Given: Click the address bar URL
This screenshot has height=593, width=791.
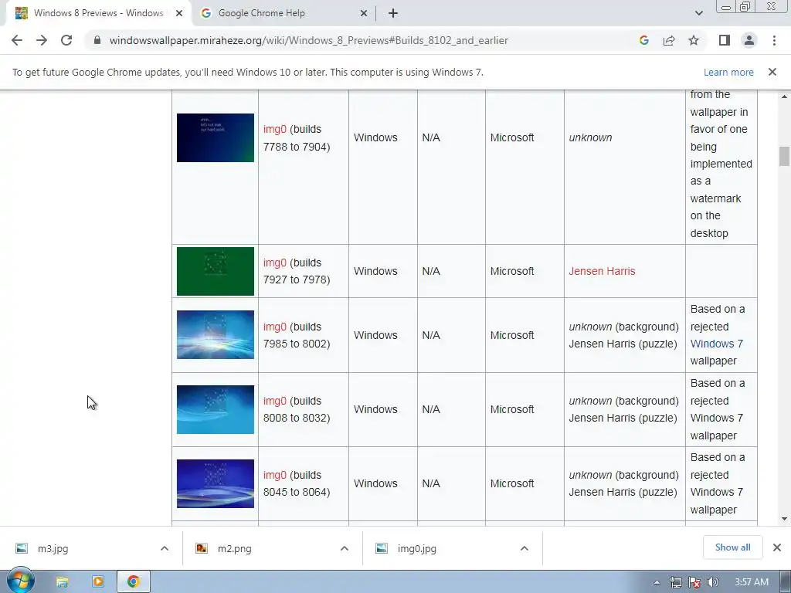Looking at the screenshot, I should pos(308,40).
